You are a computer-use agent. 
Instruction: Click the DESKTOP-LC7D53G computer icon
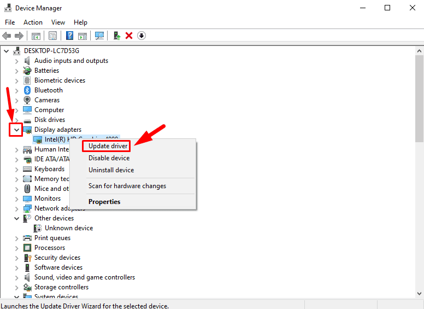click(x=17, y=51)
